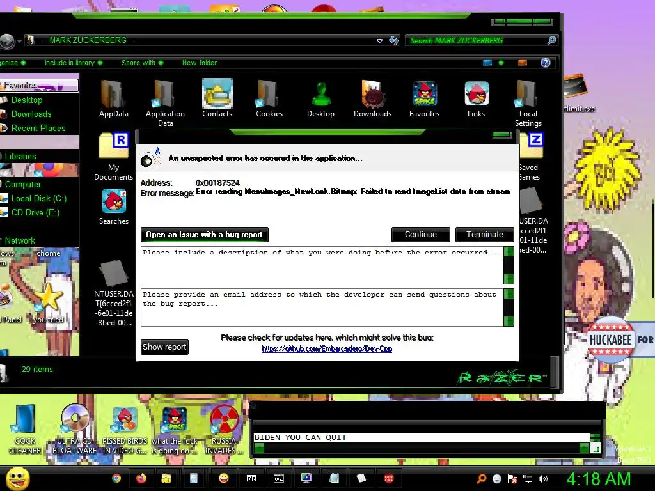Expand Libraries in navigation pane
655x491 pixels.
pyautogui.click(x=20, y=156)
